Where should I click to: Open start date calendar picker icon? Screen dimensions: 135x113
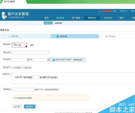pos(28,60)
